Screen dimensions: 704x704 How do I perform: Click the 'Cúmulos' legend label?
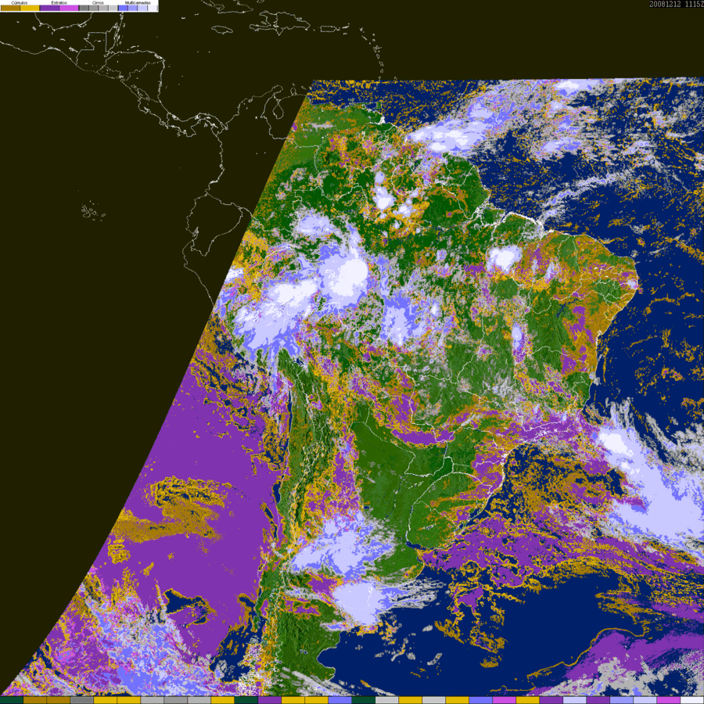point(20,2)
